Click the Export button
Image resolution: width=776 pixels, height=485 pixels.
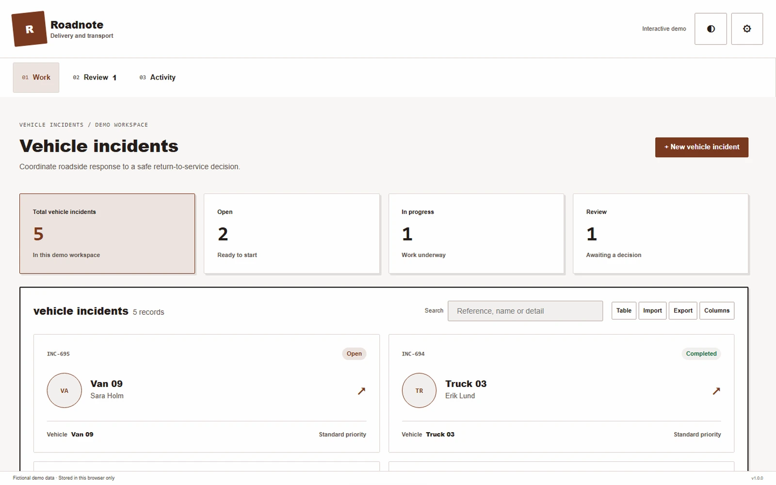click(683, 310)
